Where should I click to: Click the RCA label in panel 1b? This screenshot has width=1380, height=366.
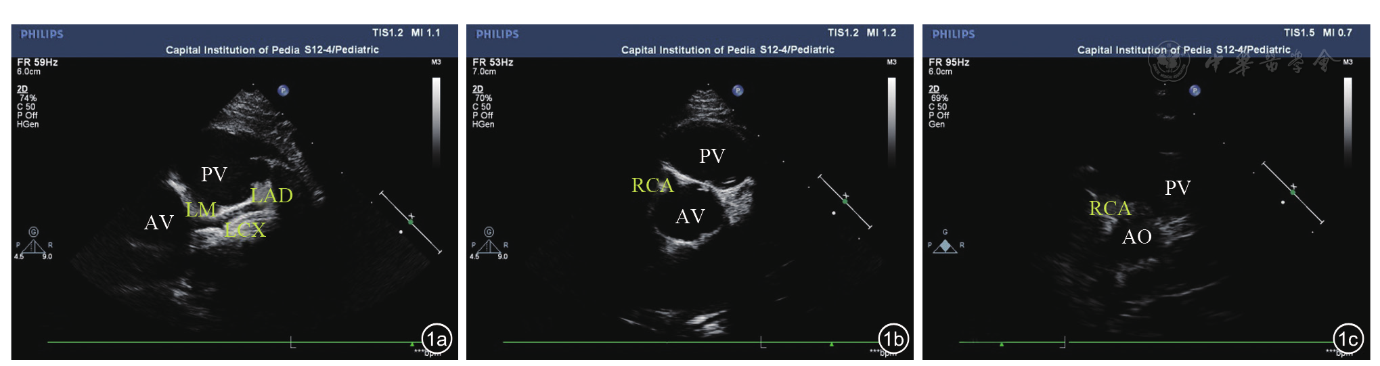point(652,185)
